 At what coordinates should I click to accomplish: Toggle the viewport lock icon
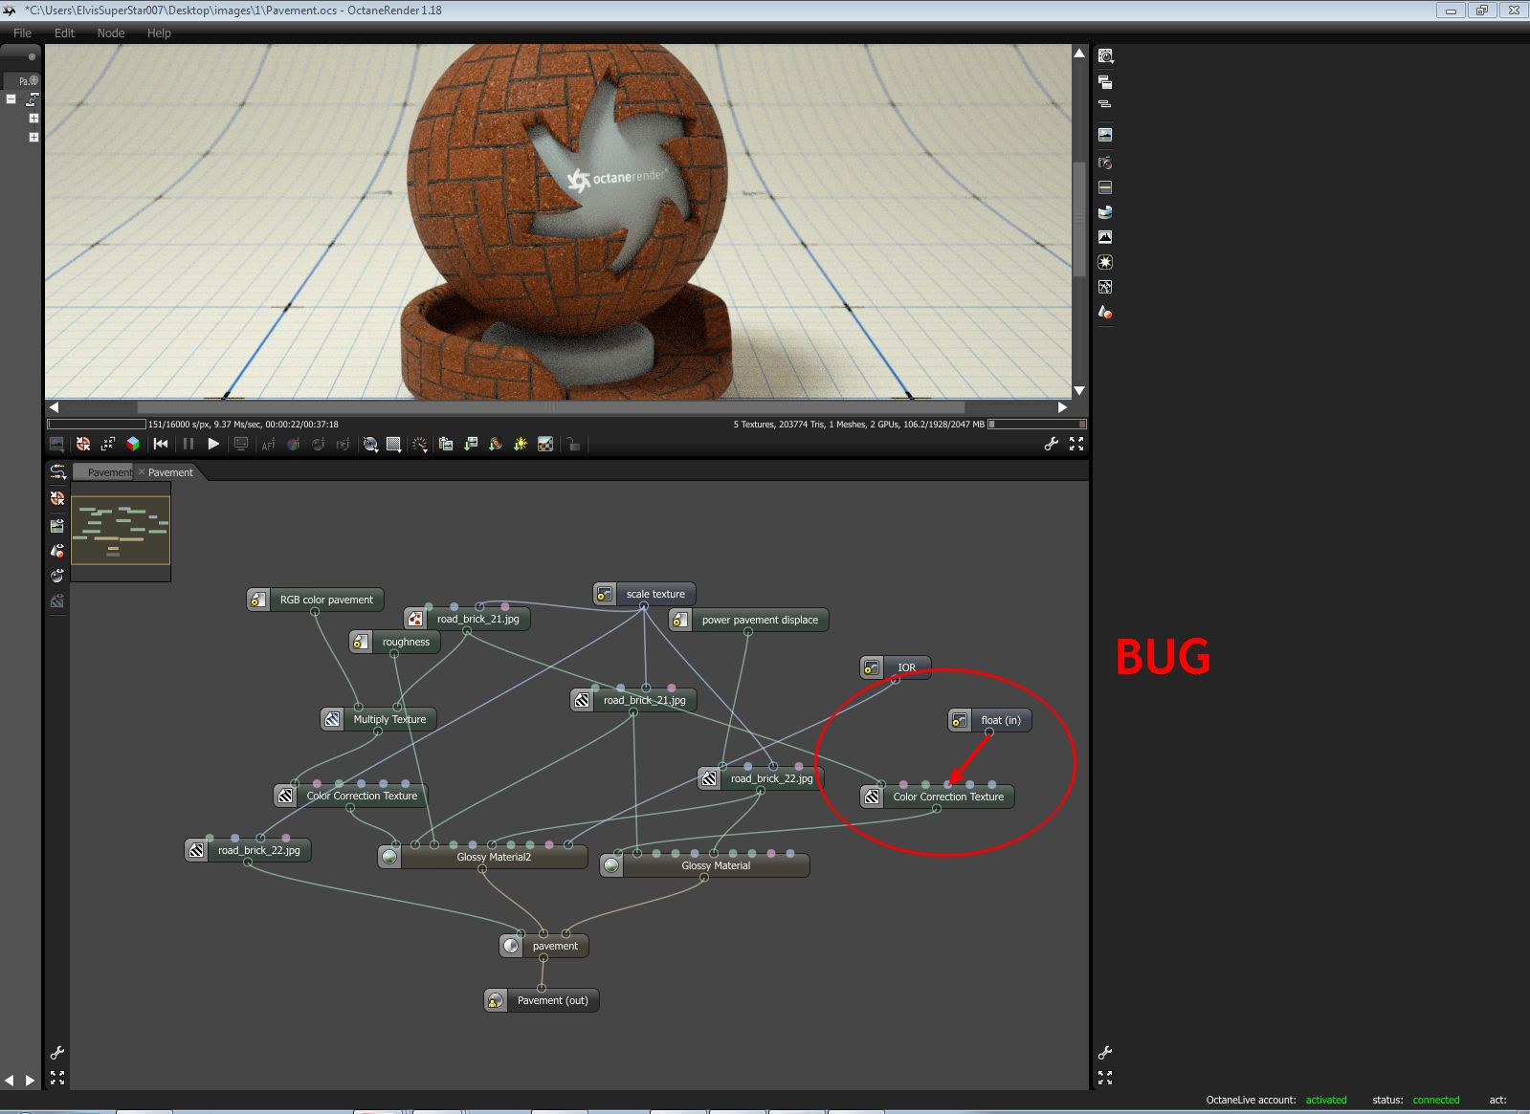pos(573,444)
